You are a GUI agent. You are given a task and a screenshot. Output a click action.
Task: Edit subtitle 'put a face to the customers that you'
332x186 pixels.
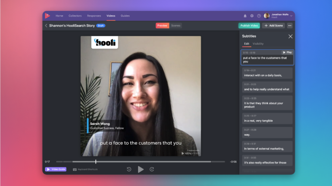[x=267, y=60]
